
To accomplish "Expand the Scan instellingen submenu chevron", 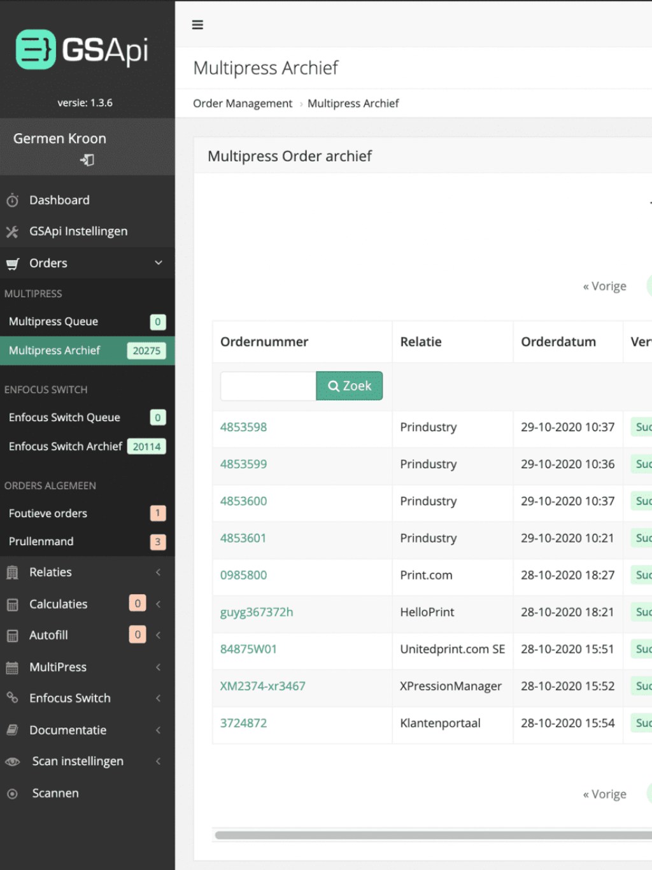I will [x=158, y=761].
